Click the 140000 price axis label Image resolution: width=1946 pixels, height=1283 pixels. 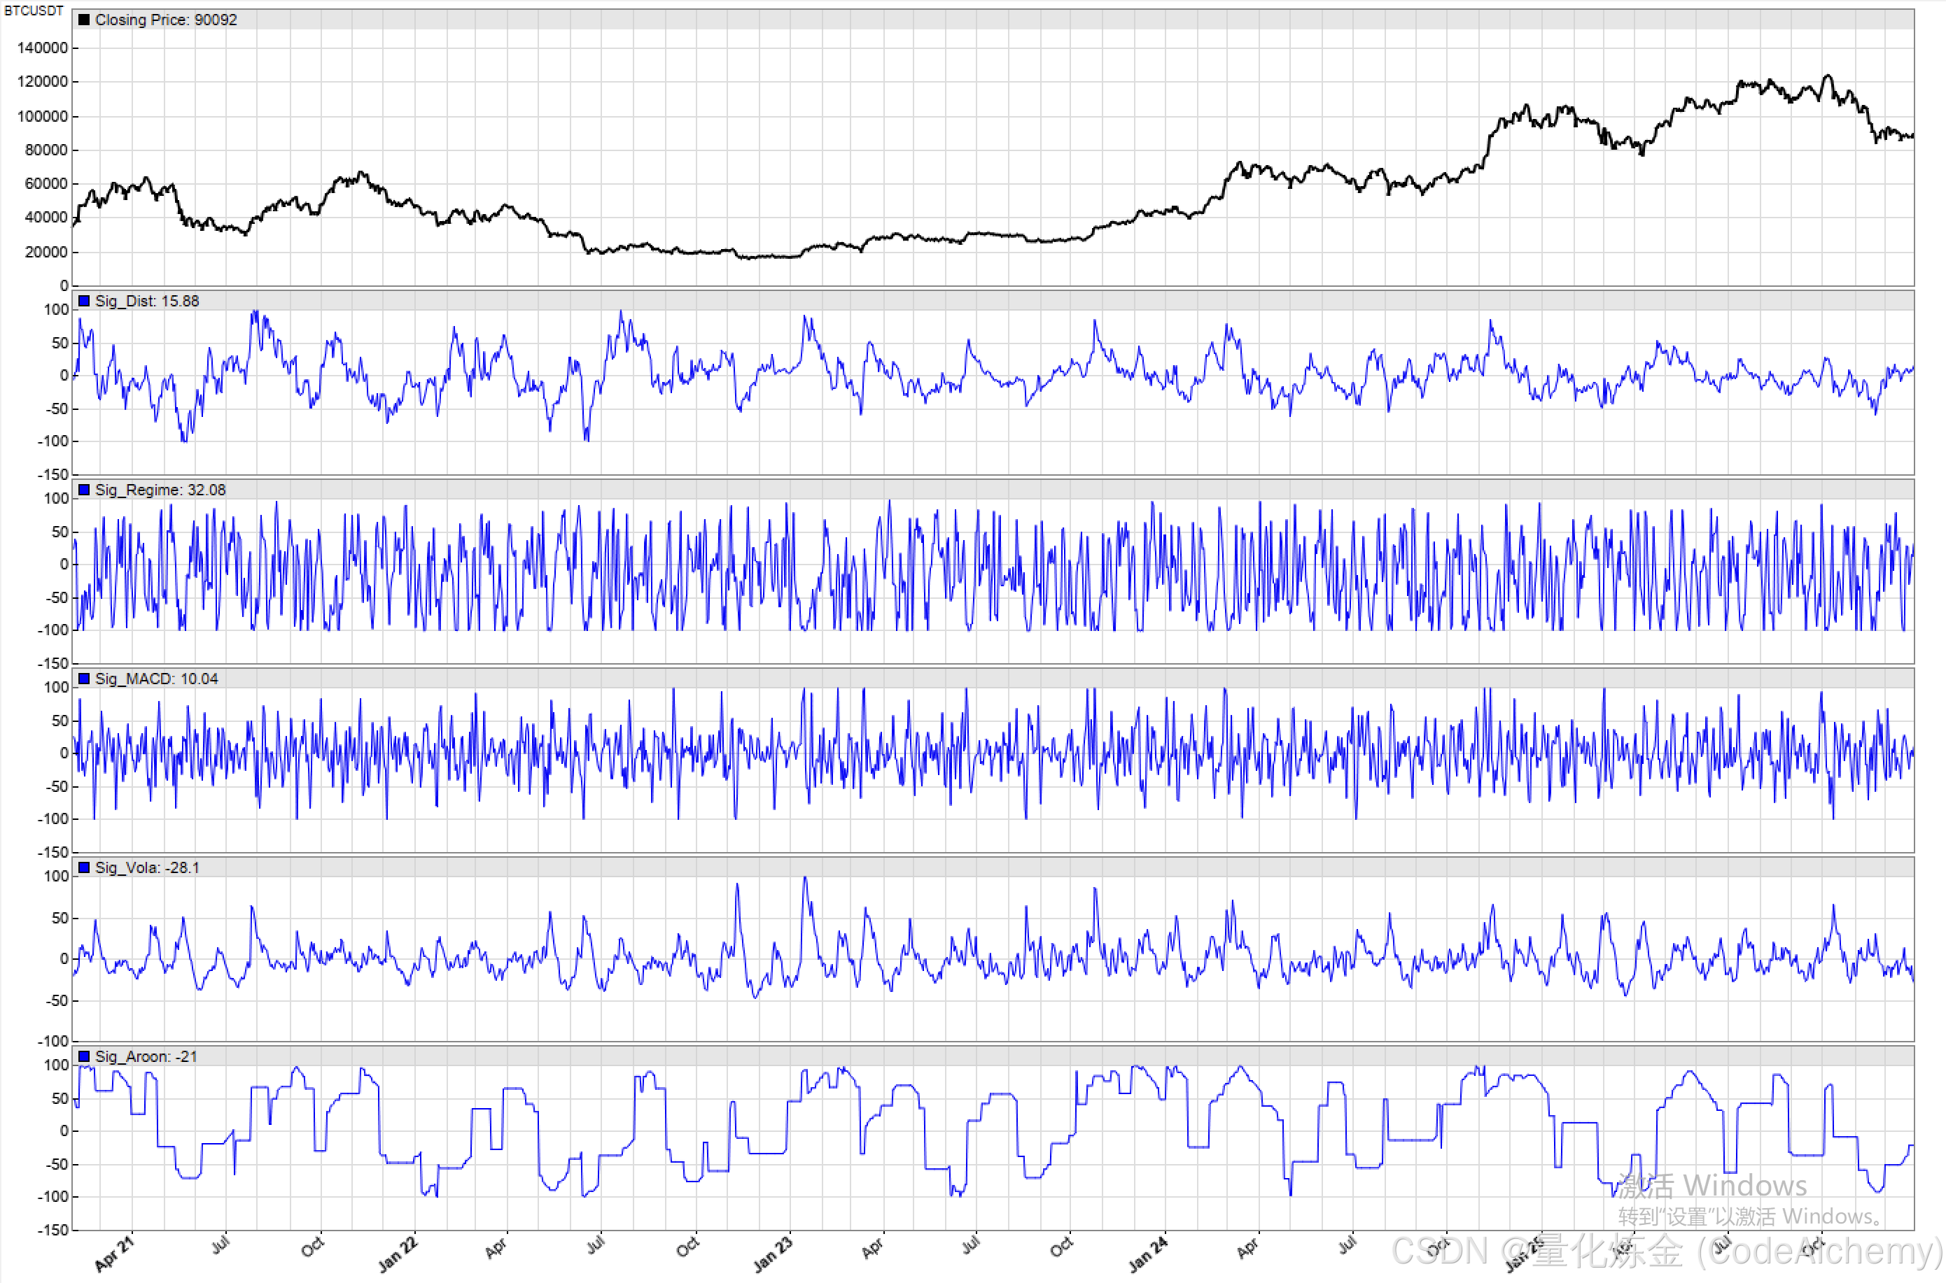[43, 48]
